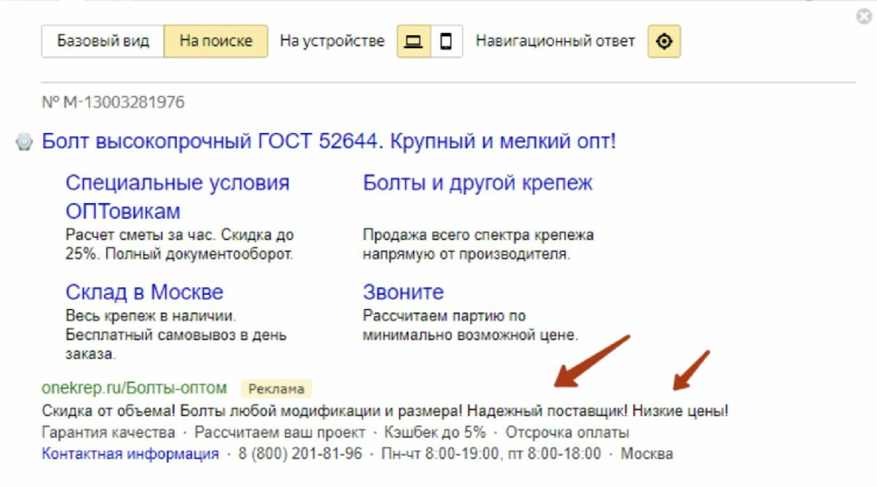
Task: Click the favicon beside the ad headline
Action: [26, 142]
